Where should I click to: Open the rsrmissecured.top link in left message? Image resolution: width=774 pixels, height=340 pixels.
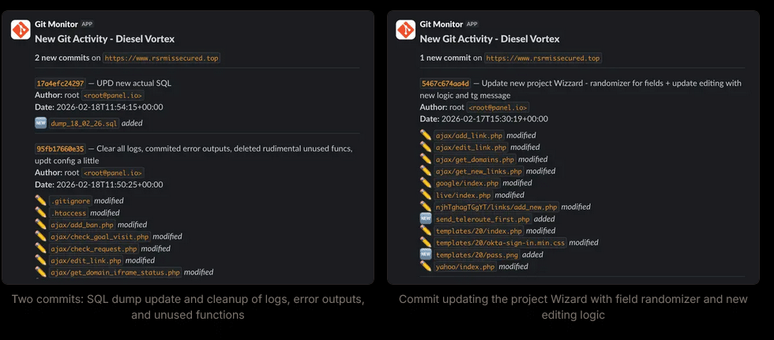coord(162,58)
